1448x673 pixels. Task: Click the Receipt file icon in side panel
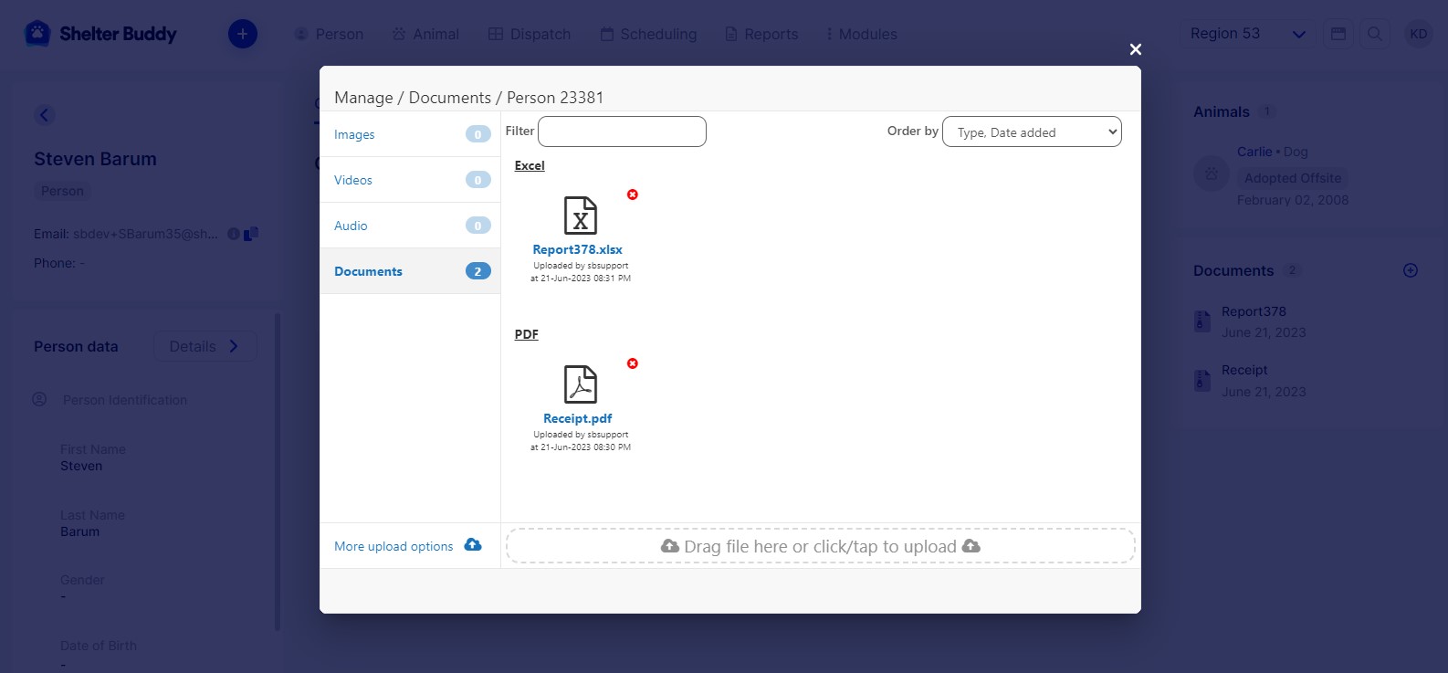(x=1202, y=380)
